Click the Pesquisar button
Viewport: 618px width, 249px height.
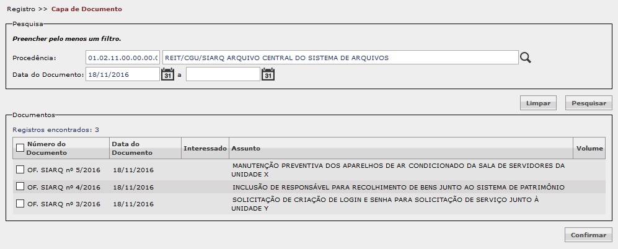click(x=589, y=103)
